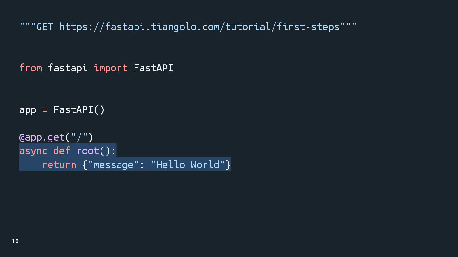458x257 pixels.
Task: Click the 'def' keyword
Action: (62, 151)
